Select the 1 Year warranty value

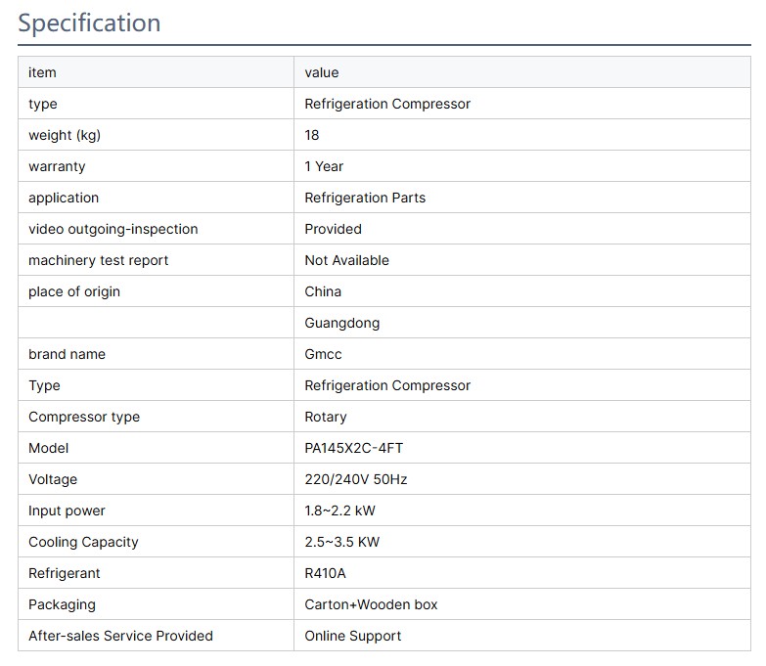(x=324, y=166)
